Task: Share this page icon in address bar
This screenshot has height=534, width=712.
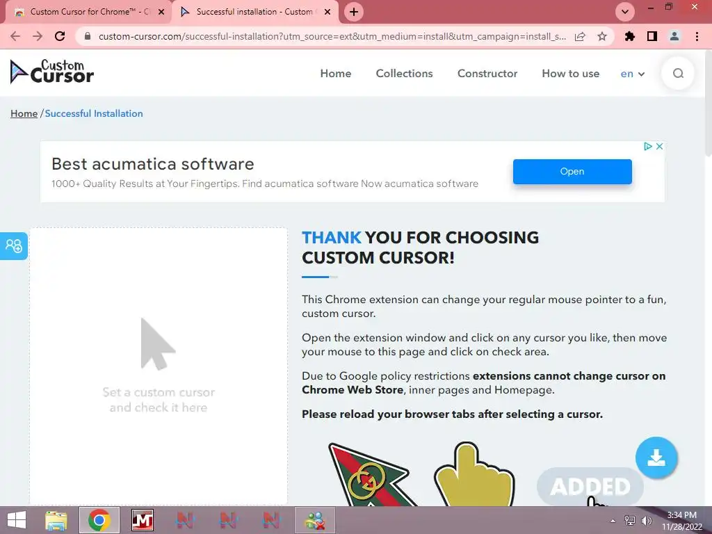Action: pyautogui.click(x=580, y=36)
